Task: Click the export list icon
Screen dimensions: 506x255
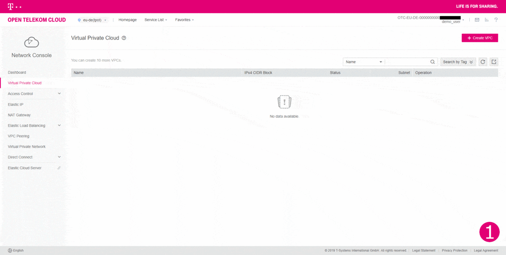Action: pyautogui.click(x=494, y=62)
